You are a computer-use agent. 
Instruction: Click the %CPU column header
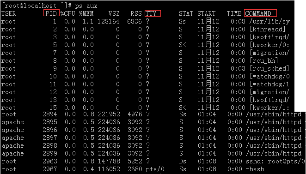[x=68, y=13]
